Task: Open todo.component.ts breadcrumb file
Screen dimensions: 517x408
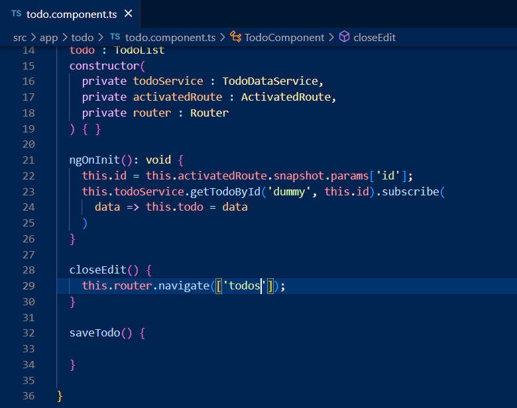Action: pyautogui.click(x=170, y=38)
